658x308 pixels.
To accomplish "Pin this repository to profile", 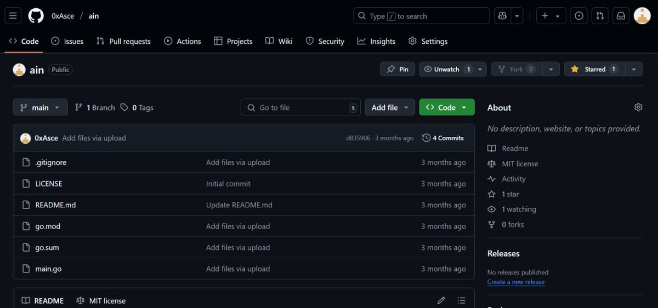I will coord(398,69).
